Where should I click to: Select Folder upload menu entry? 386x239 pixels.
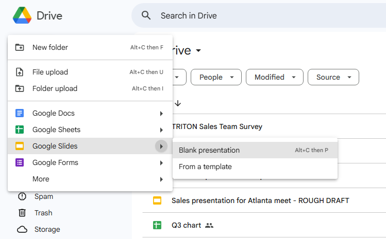click(x=90, y=88)
